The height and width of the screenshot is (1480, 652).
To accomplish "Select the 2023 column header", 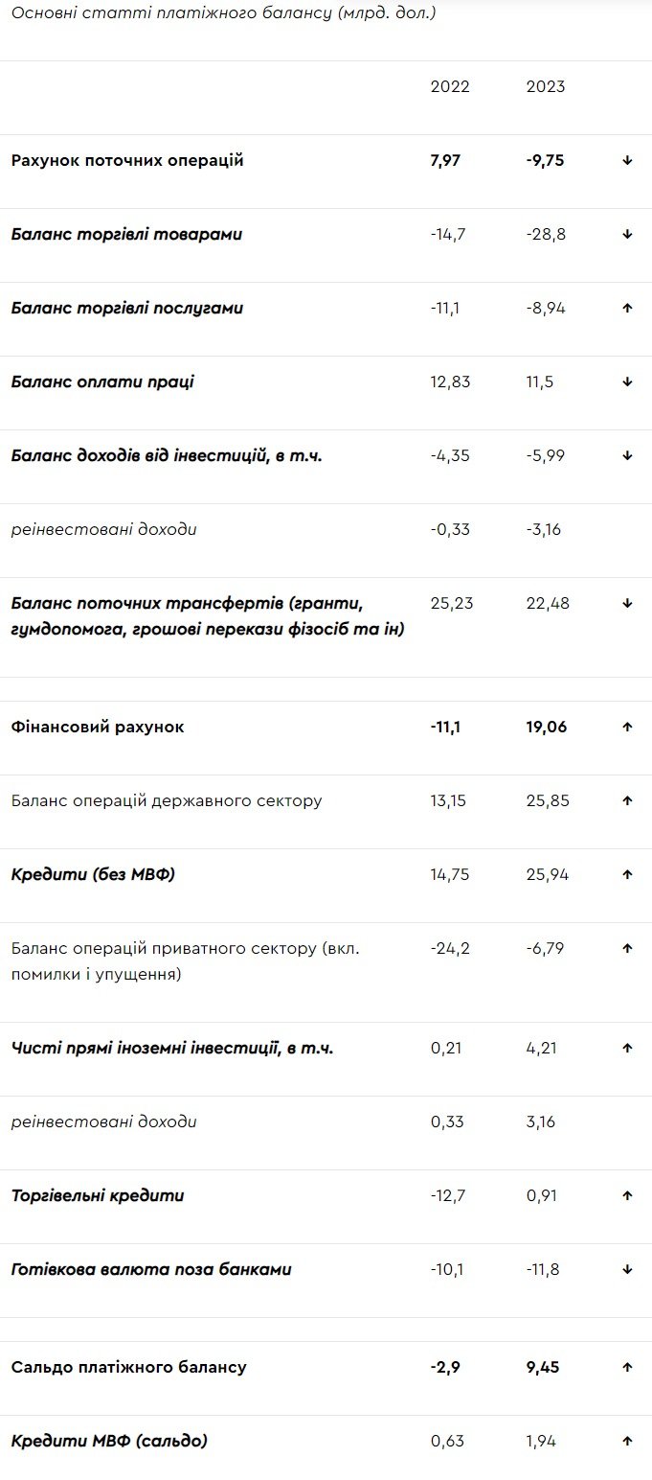I will coord(546,87).
